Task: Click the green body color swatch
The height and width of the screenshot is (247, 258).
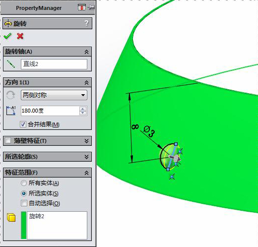Action: point(24,225)
